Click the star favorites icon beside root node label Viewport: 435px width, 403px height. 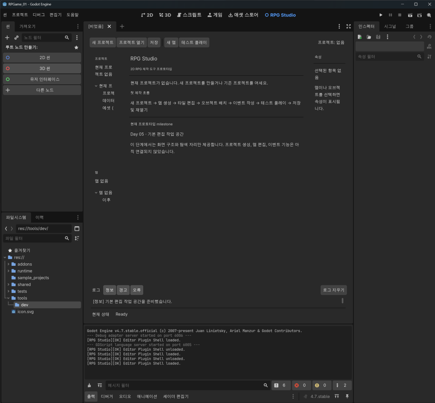[x=76, y=48]
